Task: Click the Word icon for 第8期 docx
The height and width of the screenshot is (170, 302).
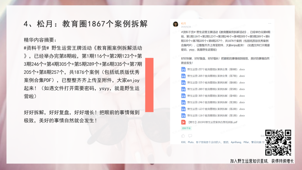Action: 183,69
